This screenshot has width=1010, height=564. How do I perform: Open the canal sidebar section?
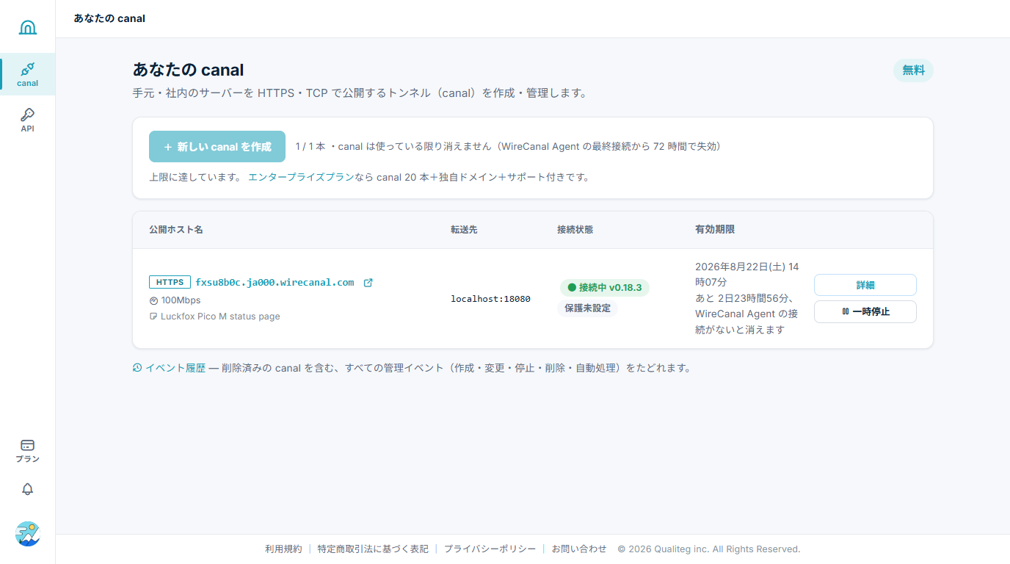[x=28, y=74]
